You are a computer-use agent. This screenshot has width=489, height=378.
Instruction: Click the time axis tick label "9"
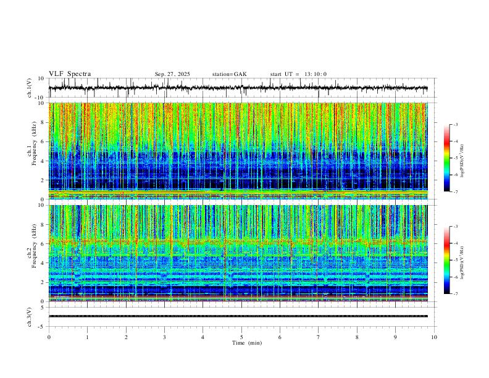click(x=395, y=337)
